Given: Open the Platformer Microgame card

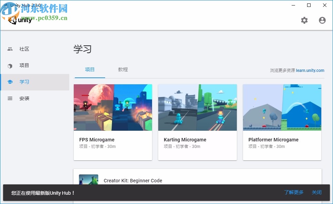Looking at the screenshot, I should pos(282,121).
